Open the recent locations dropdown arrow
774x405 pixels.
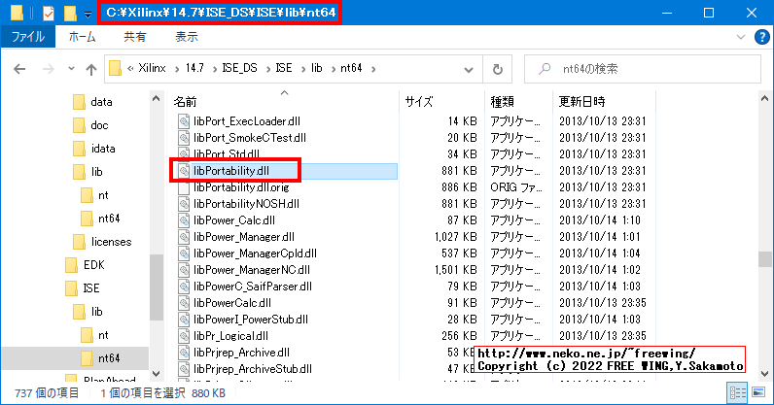pos(72,69)
